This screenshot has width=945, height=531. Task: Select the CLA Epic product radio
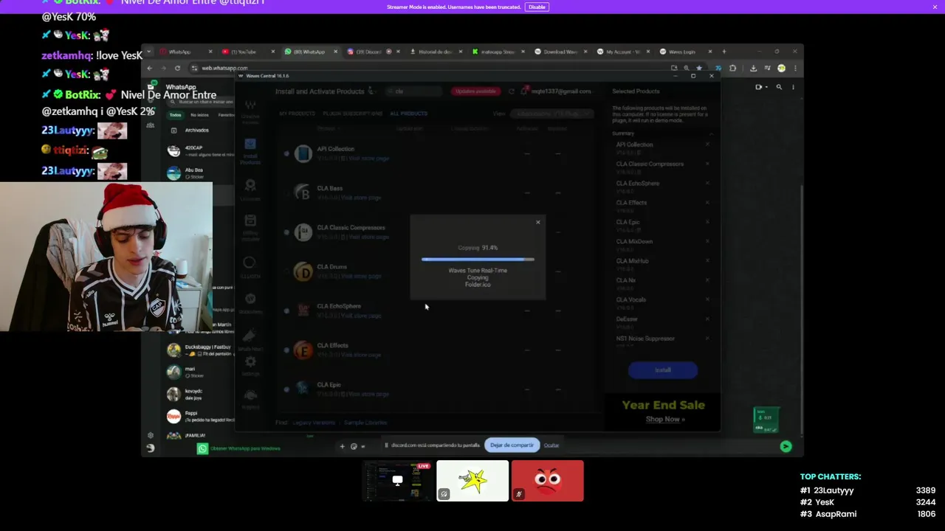286,389
